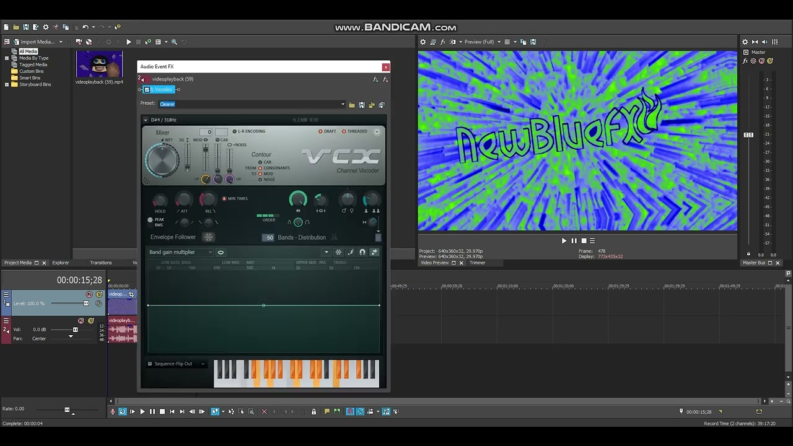Screen dimensions: 793x446
Task: Select the Trimmer tab
Action: tap(477, 263)
